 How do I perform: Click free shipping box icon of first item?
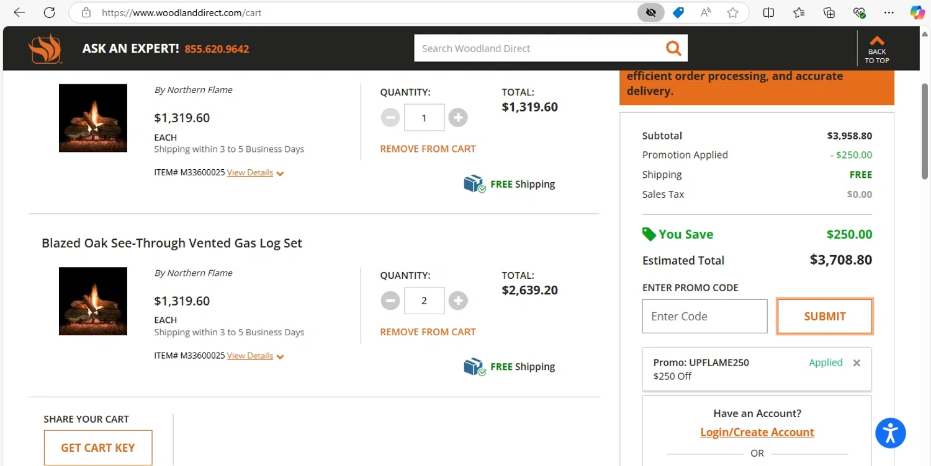475,184
